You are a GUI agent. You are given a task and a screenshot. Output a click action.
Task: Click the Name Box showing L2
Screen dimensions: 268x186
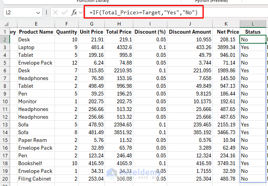point(22,12)
